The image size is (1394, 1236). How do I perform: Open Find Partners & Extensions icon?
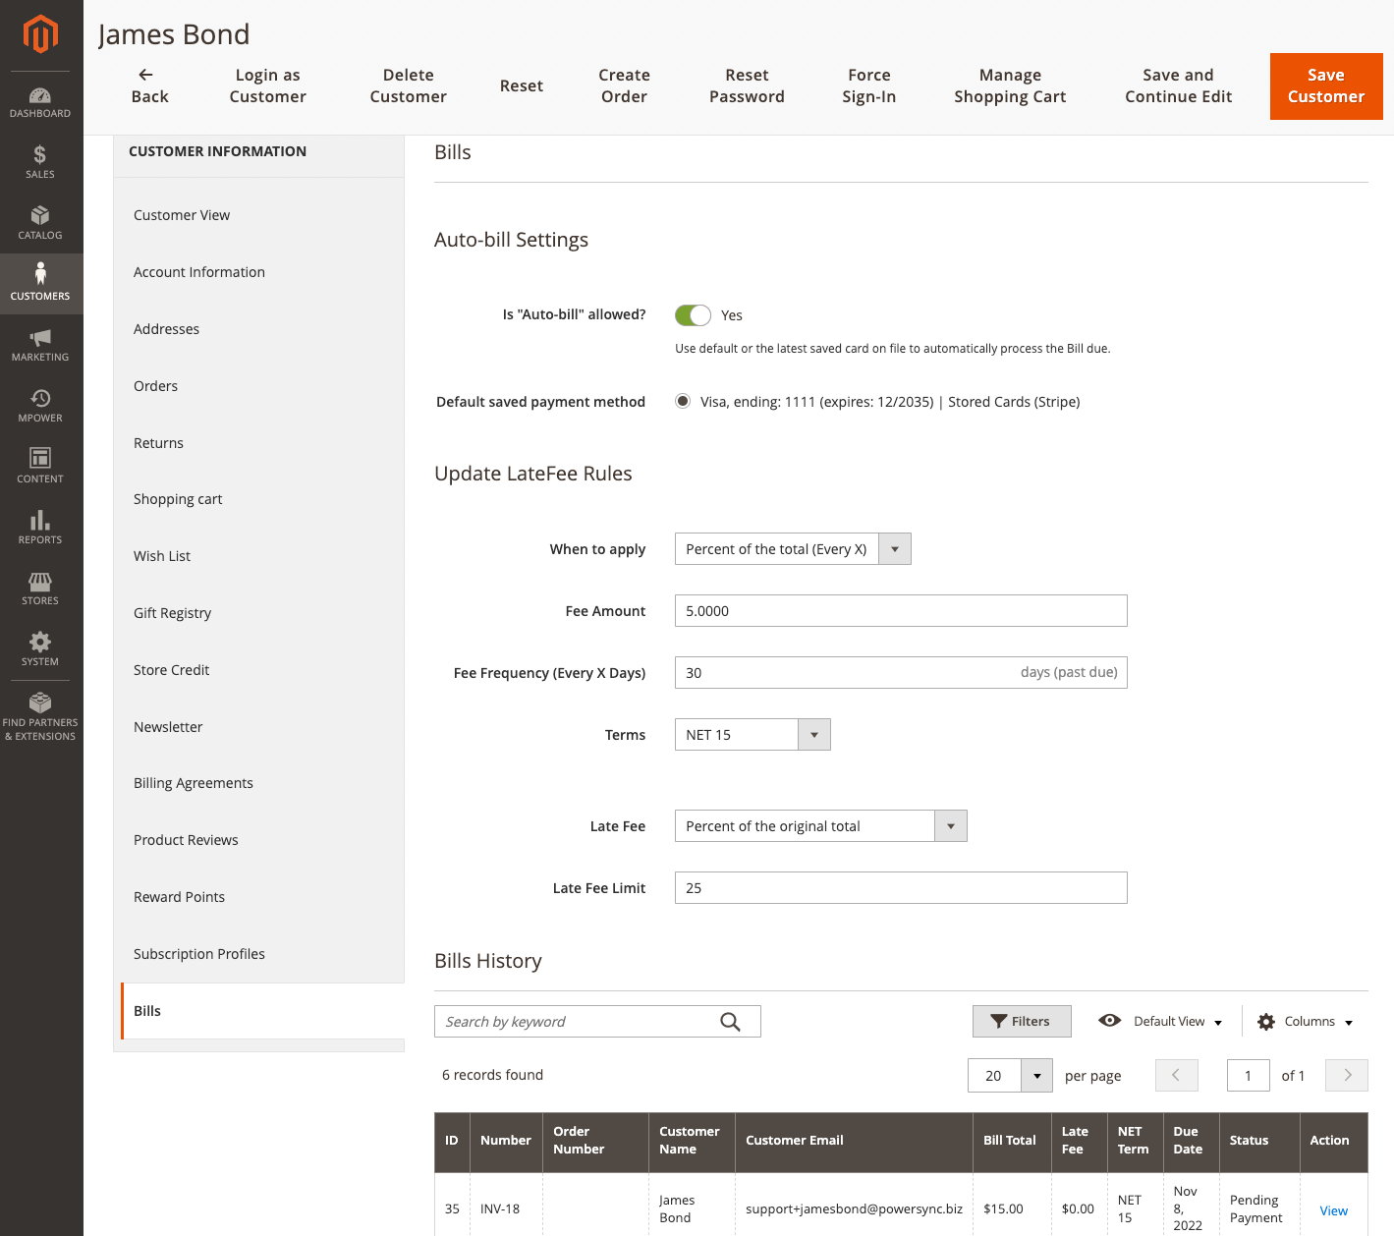(40, 702)
